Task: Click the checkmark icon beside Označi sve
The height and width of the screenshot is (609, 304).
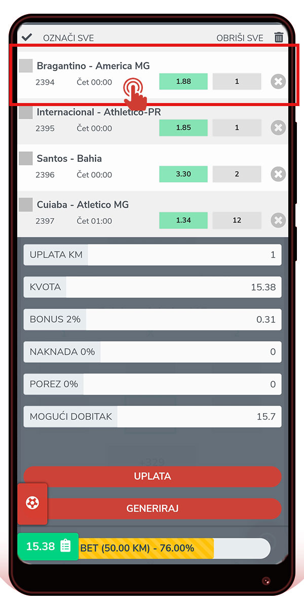Action: tap(27, 38)
